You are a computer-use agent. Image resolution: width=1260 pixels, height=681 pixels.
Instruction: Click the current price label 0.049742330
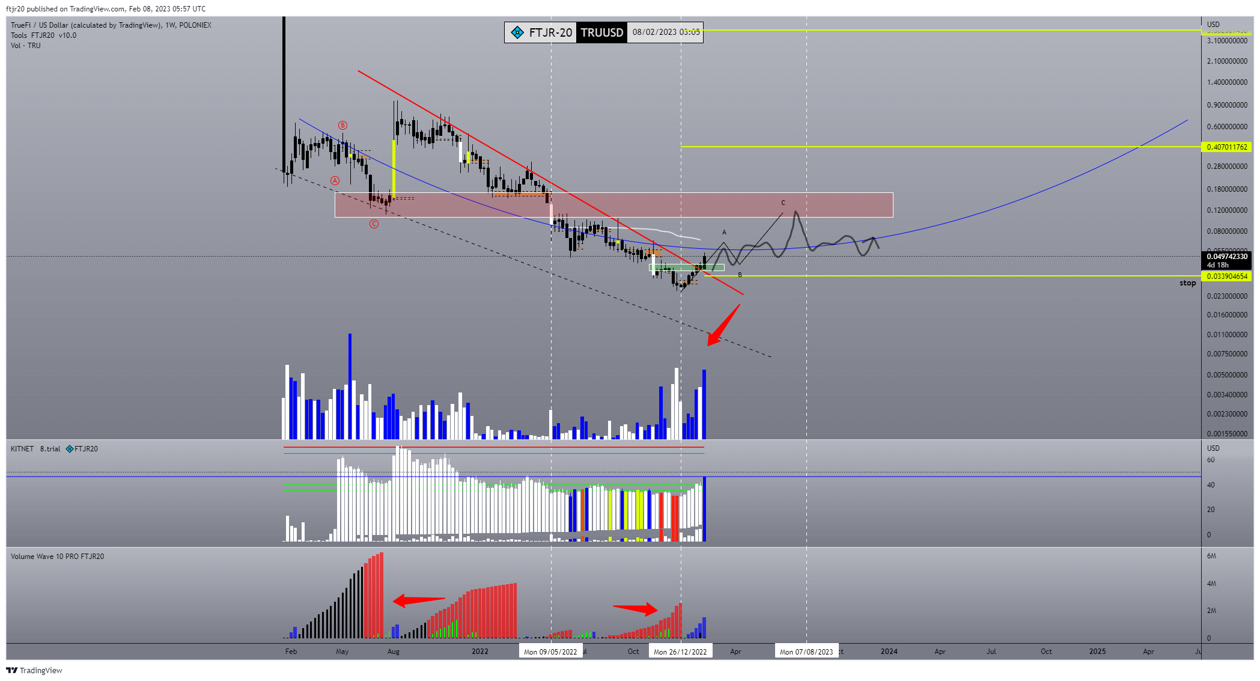tap(1227, 257)
